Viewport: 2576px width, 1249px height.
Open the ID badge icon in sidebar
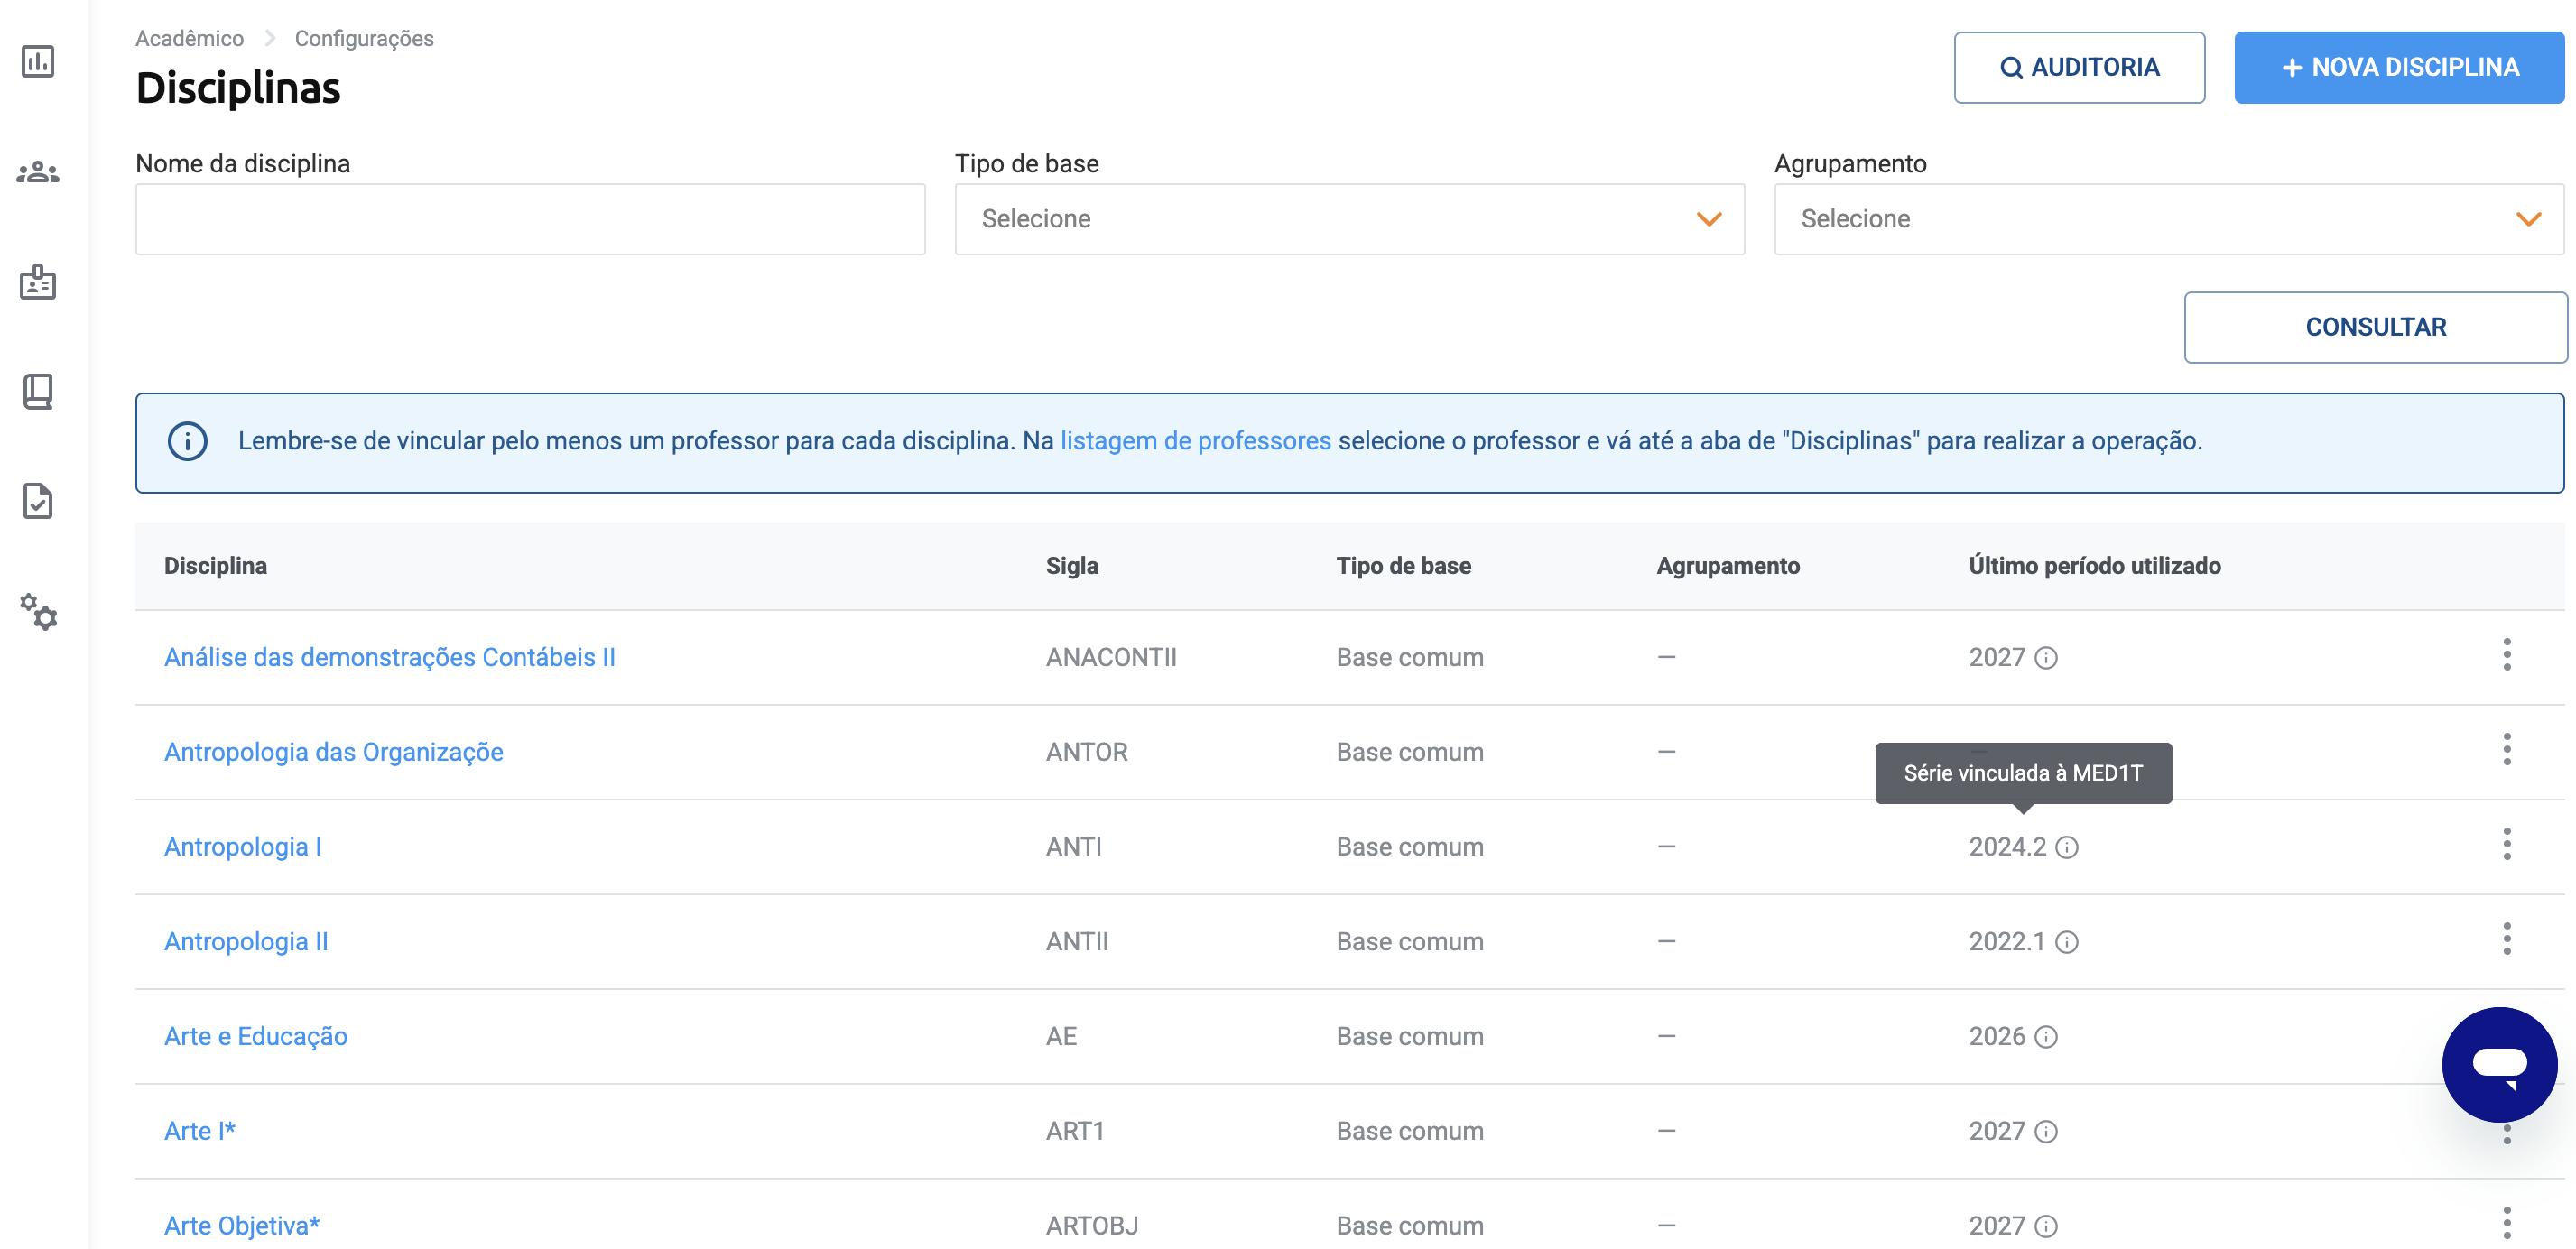coord(38,282)
